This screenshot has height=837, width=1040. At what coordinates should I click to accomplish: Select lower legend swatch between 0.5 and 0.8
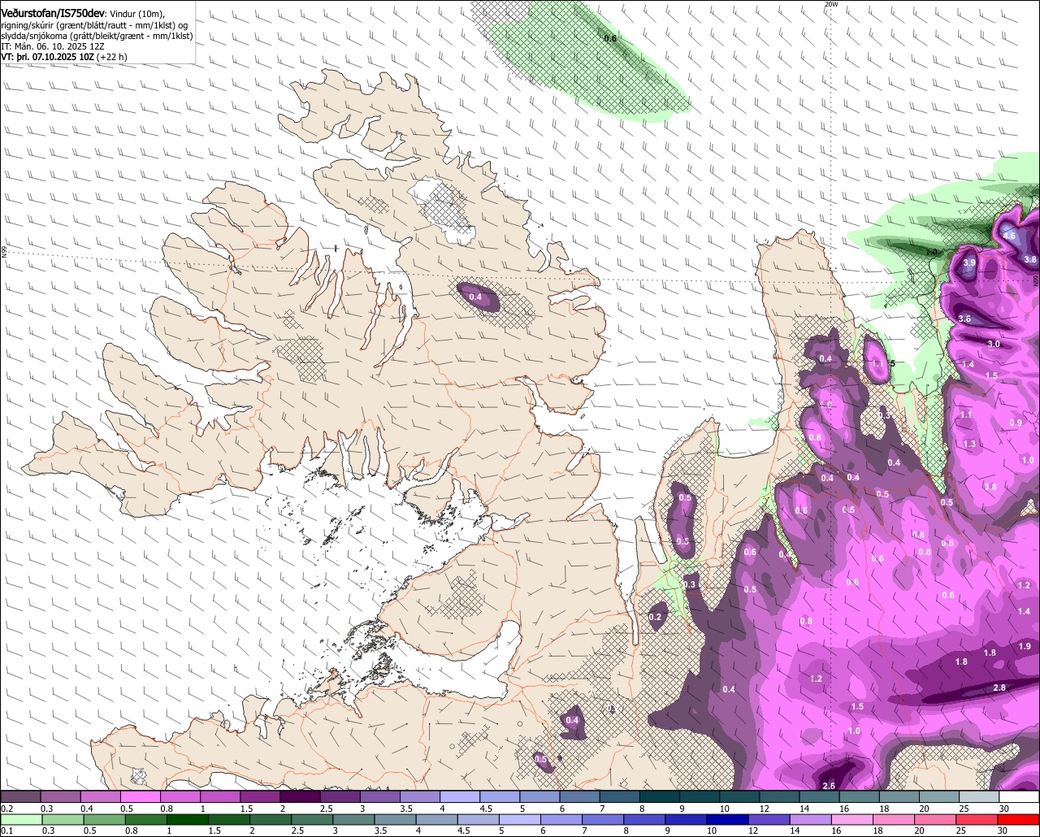point(104,819)
